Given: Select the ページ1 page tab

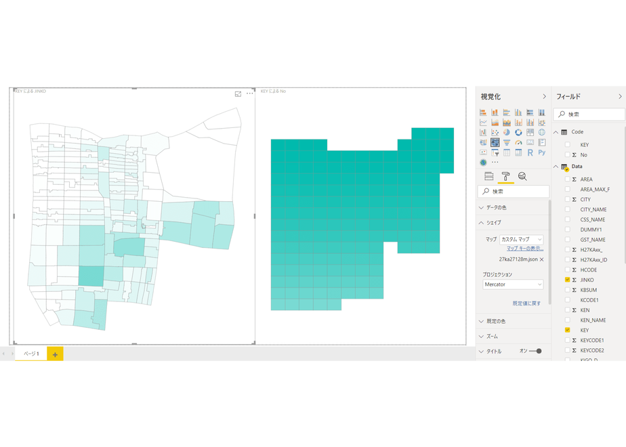Looking at the screenshot, I should click(31, 354).
